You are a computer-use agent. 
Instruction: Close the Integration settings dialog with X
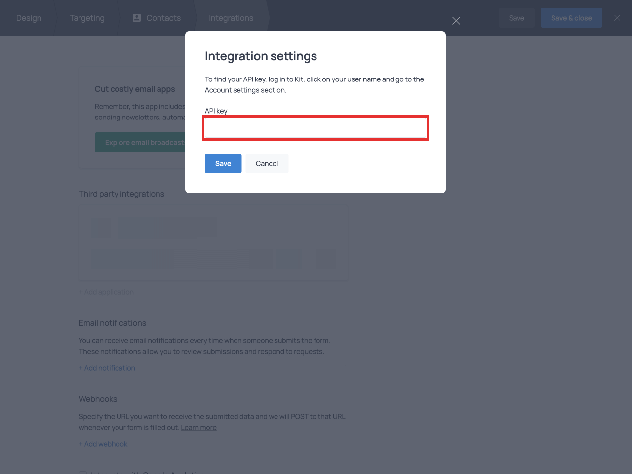[456, 21]
